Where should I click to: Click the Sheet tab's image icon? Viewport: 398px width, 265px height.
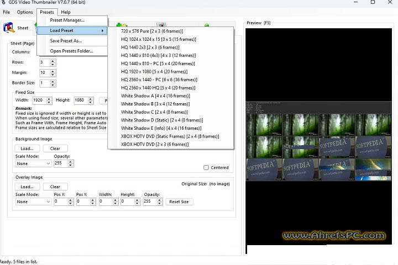point(9,28)
